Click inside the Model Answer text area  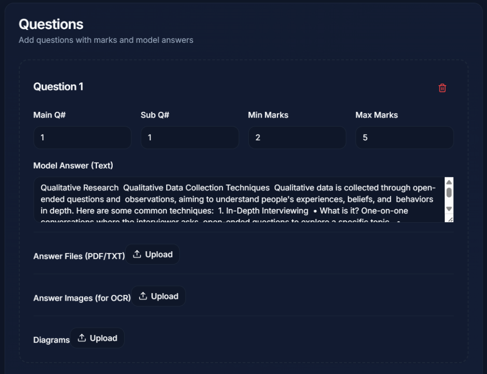click(238, 199)
